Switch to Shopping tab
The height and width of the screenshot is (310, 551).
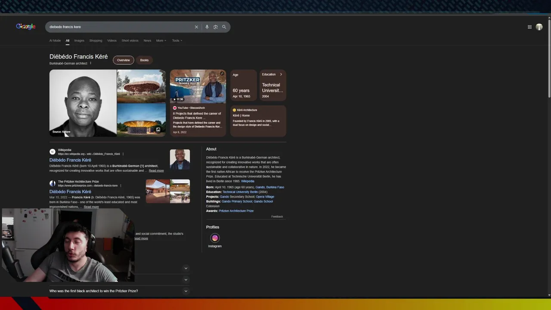(x=96, y=40)
